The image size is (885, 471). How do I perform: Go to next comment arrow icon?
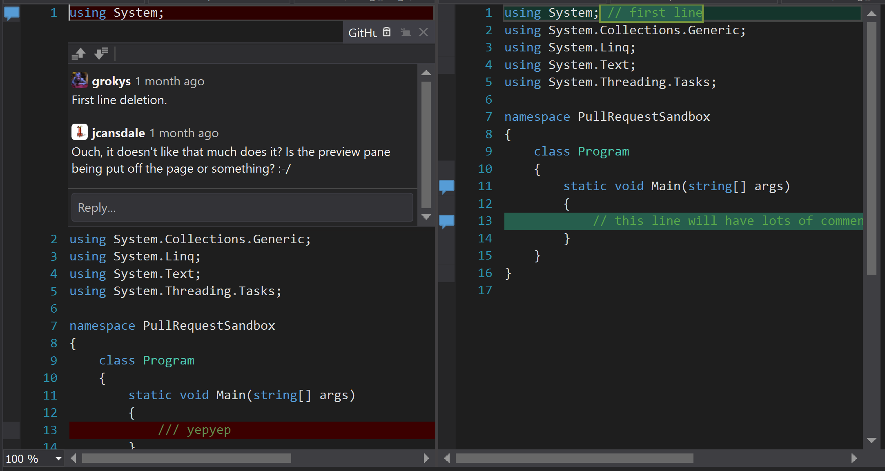click(x=101, y=53)
